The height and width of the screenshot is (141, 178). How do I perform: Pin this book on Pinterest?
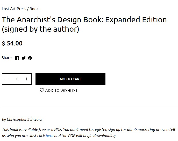click(30, 58)
